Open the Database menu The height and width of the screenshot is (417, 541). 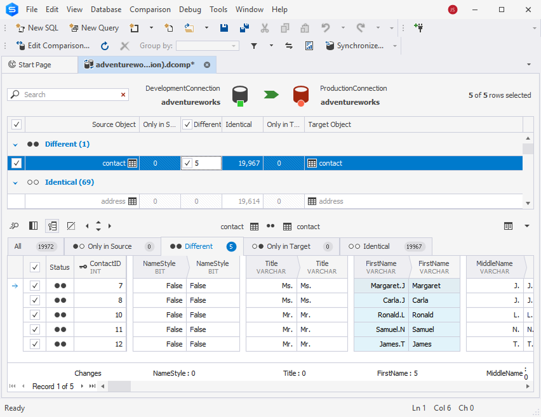coord(106,10)
